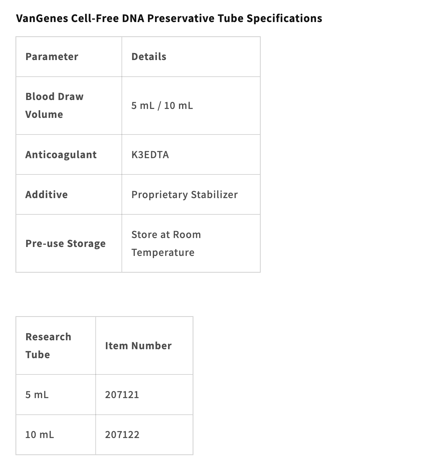Click the Blood Draw Volume row label

54,105
